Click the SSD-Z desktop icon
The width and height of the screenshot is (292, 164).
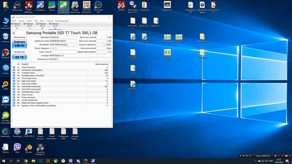[x=52, y=6]
